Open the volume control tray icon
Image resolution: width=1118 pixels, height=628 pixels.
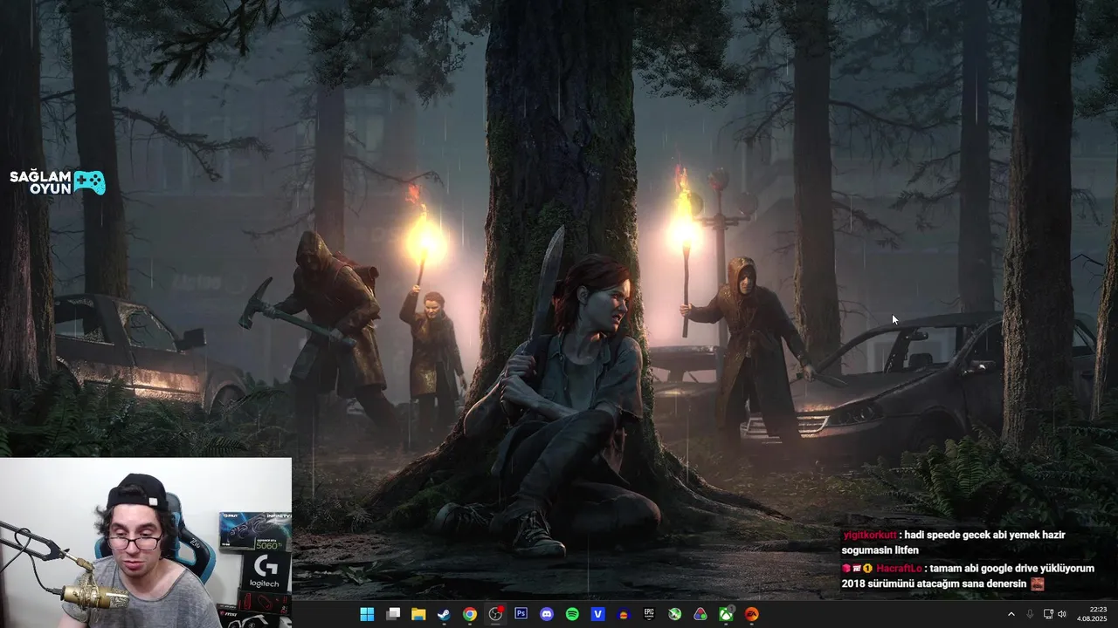tap(1063, 614)
